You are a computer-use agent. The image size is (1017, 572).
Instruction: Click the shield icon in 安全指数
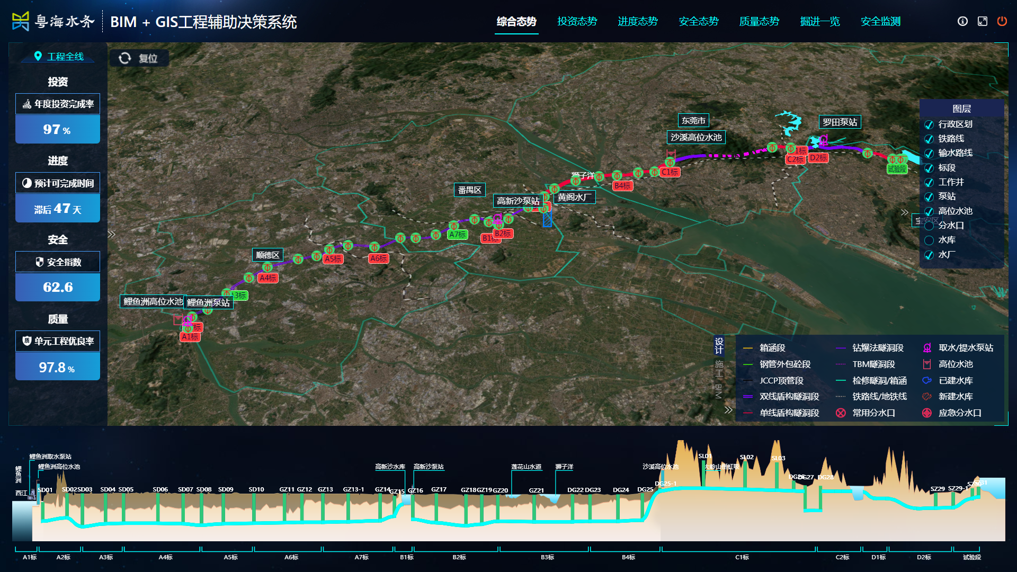click(39, 262)
